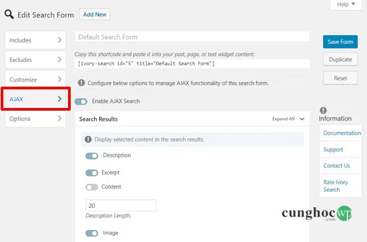367x242 pixels.
Task: Open the Excludes tab
Action: tap(35, 60)
